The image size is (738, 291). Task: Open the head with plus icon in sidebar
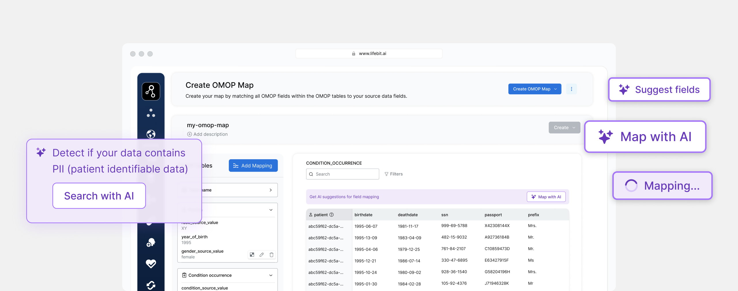pos(151,242)
